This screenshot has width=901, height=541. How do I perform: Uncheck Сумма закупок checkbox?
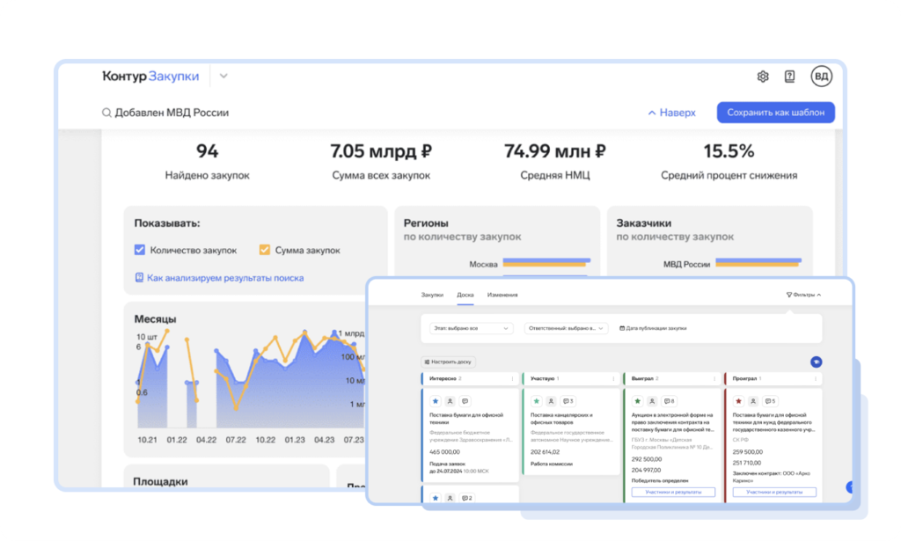pyautogui.click(x=264, y=250)
